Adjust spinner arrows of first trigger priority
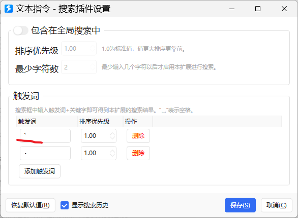The image size is (298, 218). coord(112,136)
